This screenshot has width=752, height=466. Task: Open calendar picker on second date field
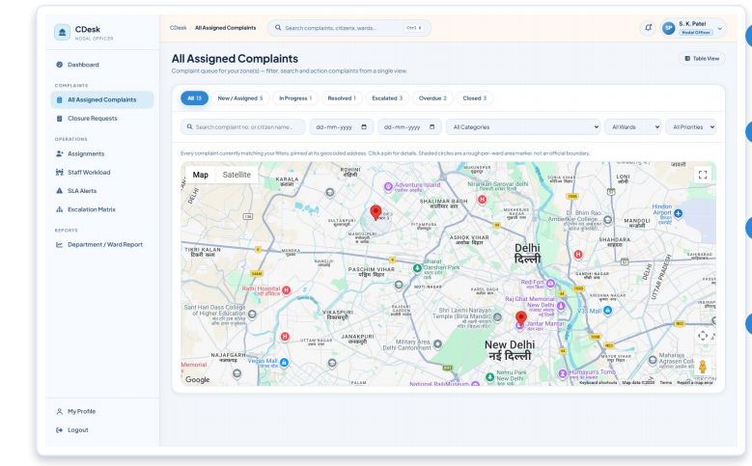pos(432,127)
